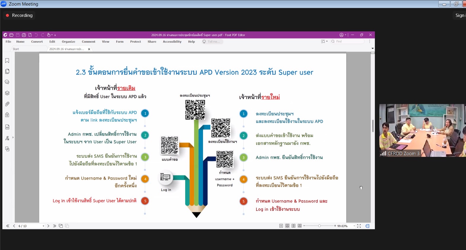Open the View ribbon tab
This screenshot has width=466, height=250.
point(106,42)
